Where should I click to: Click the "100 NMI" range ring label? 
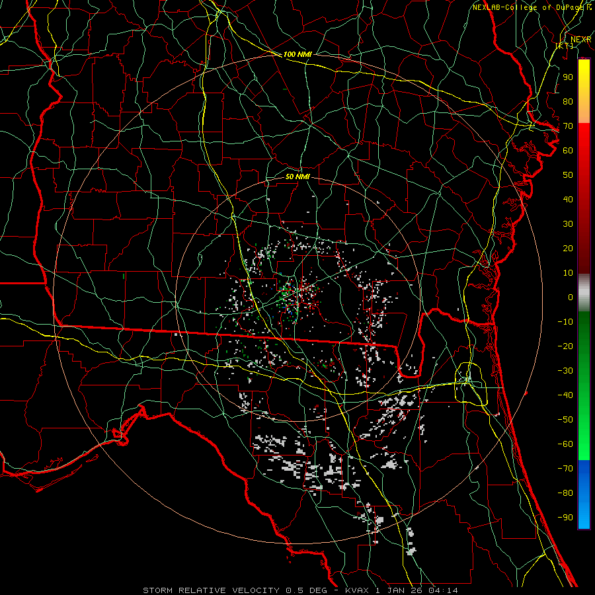[x=297, y=54]
